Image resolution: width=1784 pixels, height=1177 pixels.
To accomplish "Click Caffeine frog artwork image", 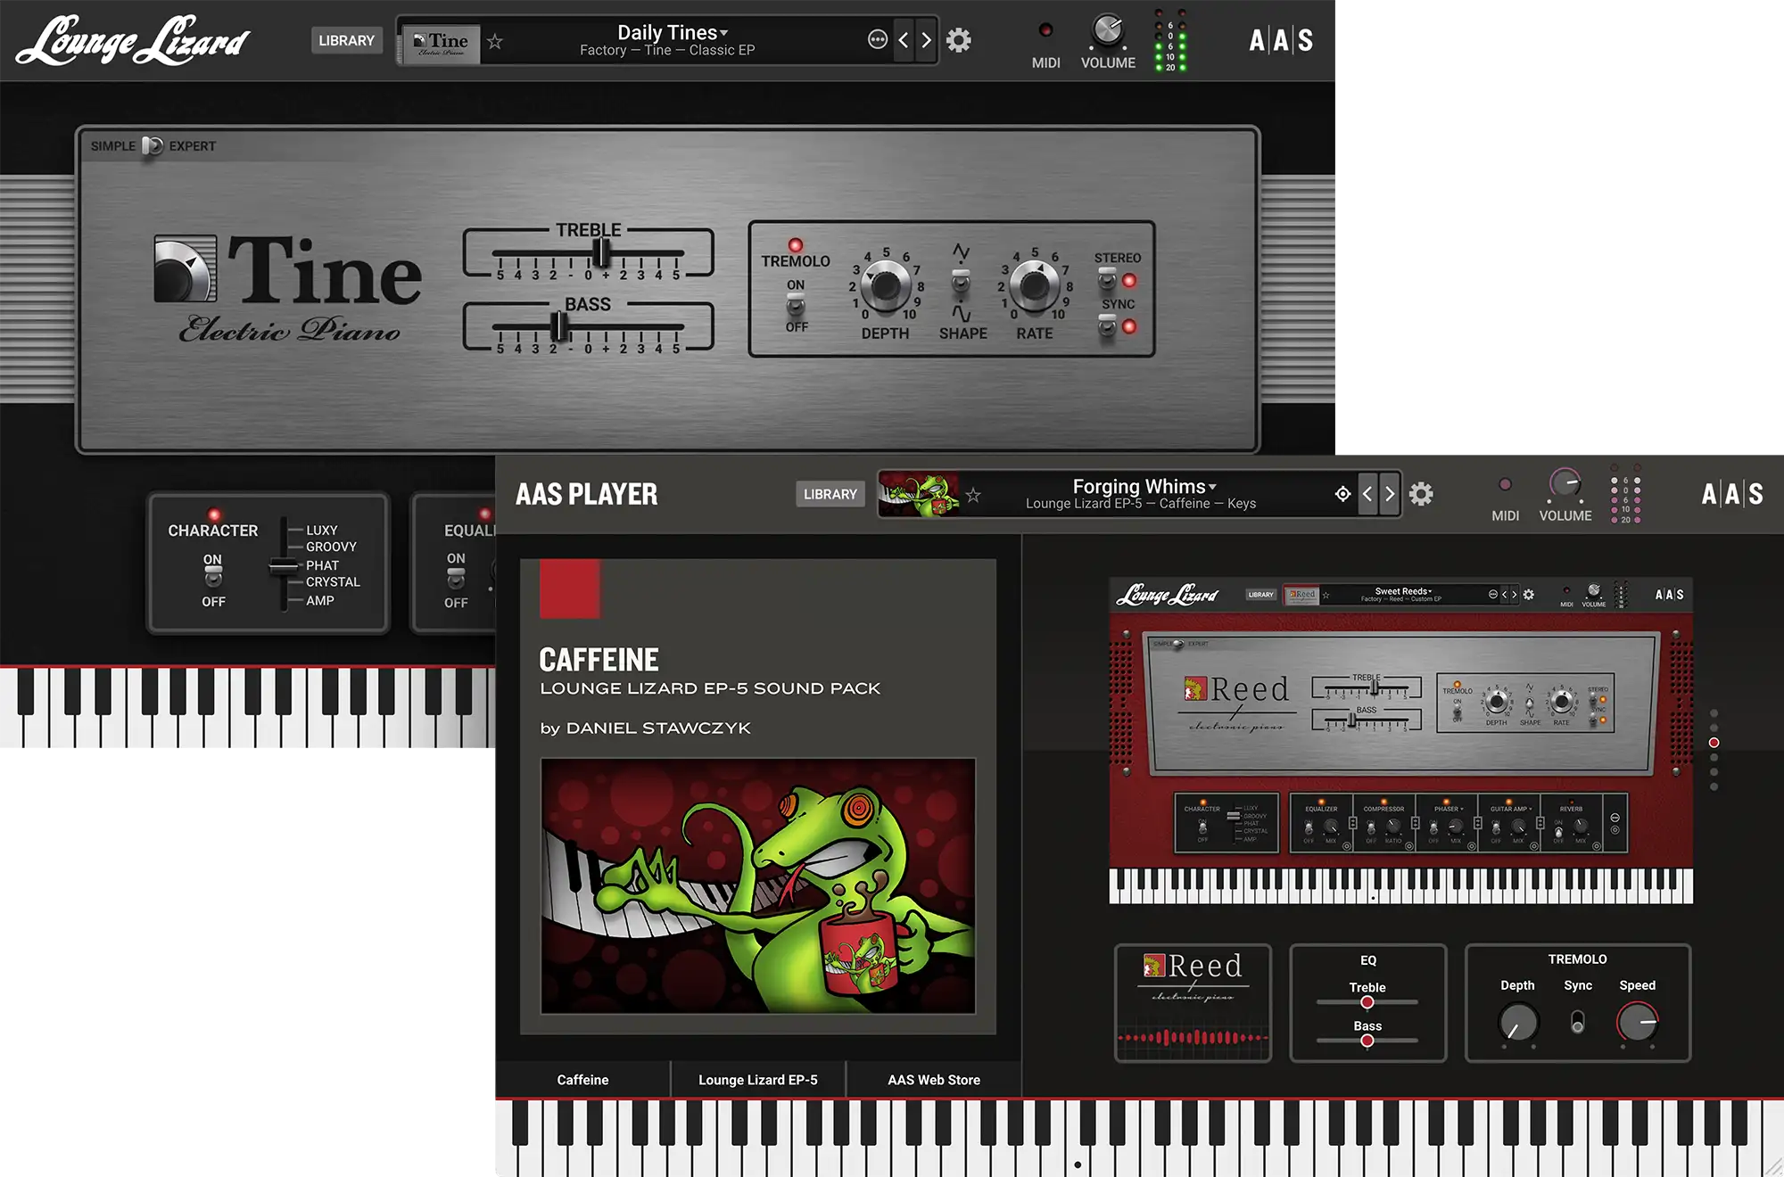I will pos(757,885).
